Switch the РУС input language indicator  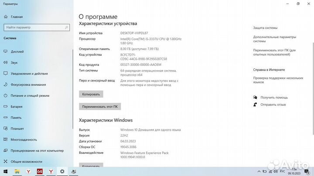click(x=282, y=172)
